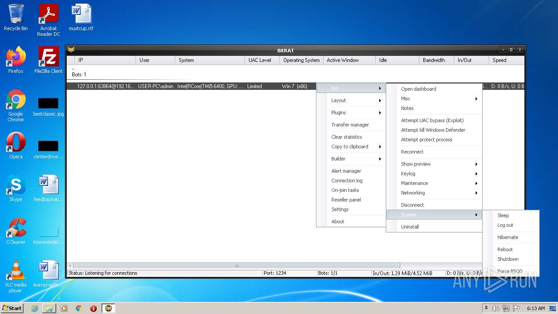Choose Sleep in System submenu
Image resolution: width=558 pixels, height=314 pixels.
(511, 215)
